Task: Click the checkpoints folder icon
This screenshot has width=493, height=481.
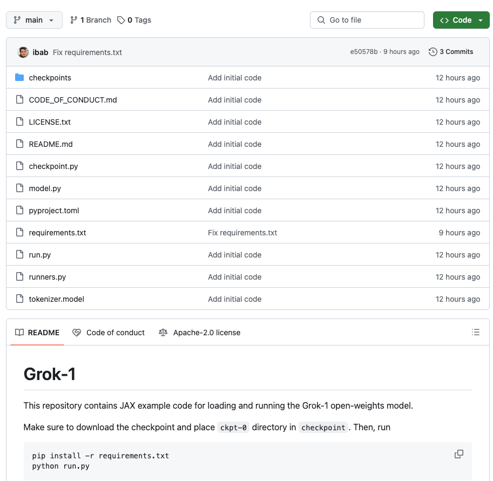Action: point(19,77)
